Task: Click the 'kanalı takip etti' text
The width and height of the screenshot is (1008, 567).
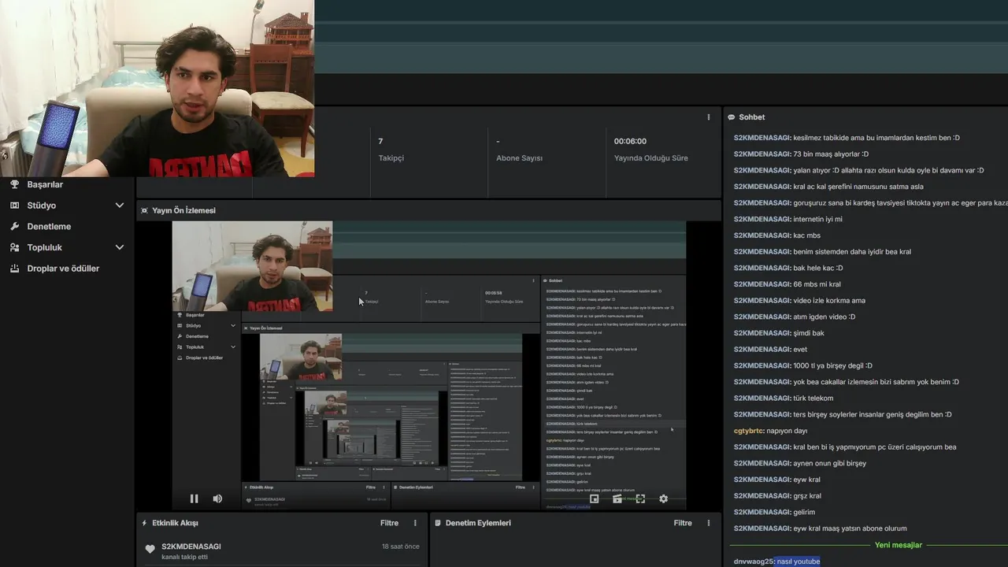Action: click(x=185, y=558)
